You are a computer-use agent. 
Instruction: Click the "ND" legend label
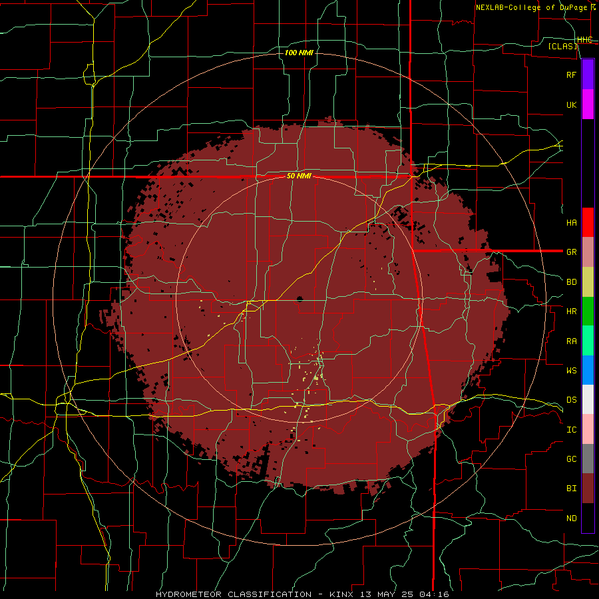[x=571, y=518]
